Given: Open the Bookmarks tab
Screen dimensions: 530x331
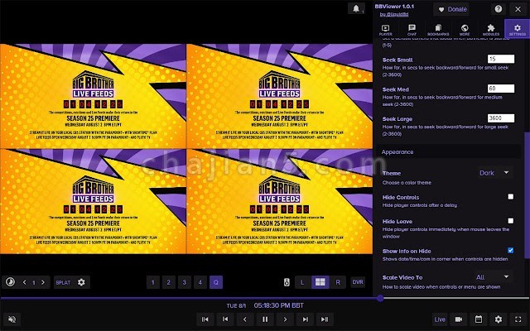Looking at the screenshot, I should tap(438, 30).
